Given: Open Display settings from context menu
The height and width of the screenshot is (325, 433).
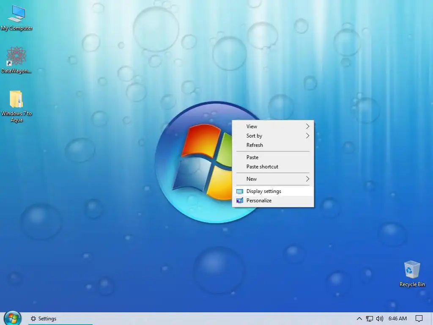Looking at the screenshot, I should point(273,191).
